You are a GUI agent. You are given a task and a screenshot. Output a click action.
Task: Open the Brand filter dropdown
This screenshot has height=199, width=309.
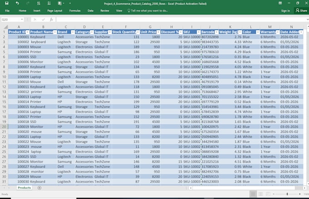pyautogui.click(x=73, y=32)
